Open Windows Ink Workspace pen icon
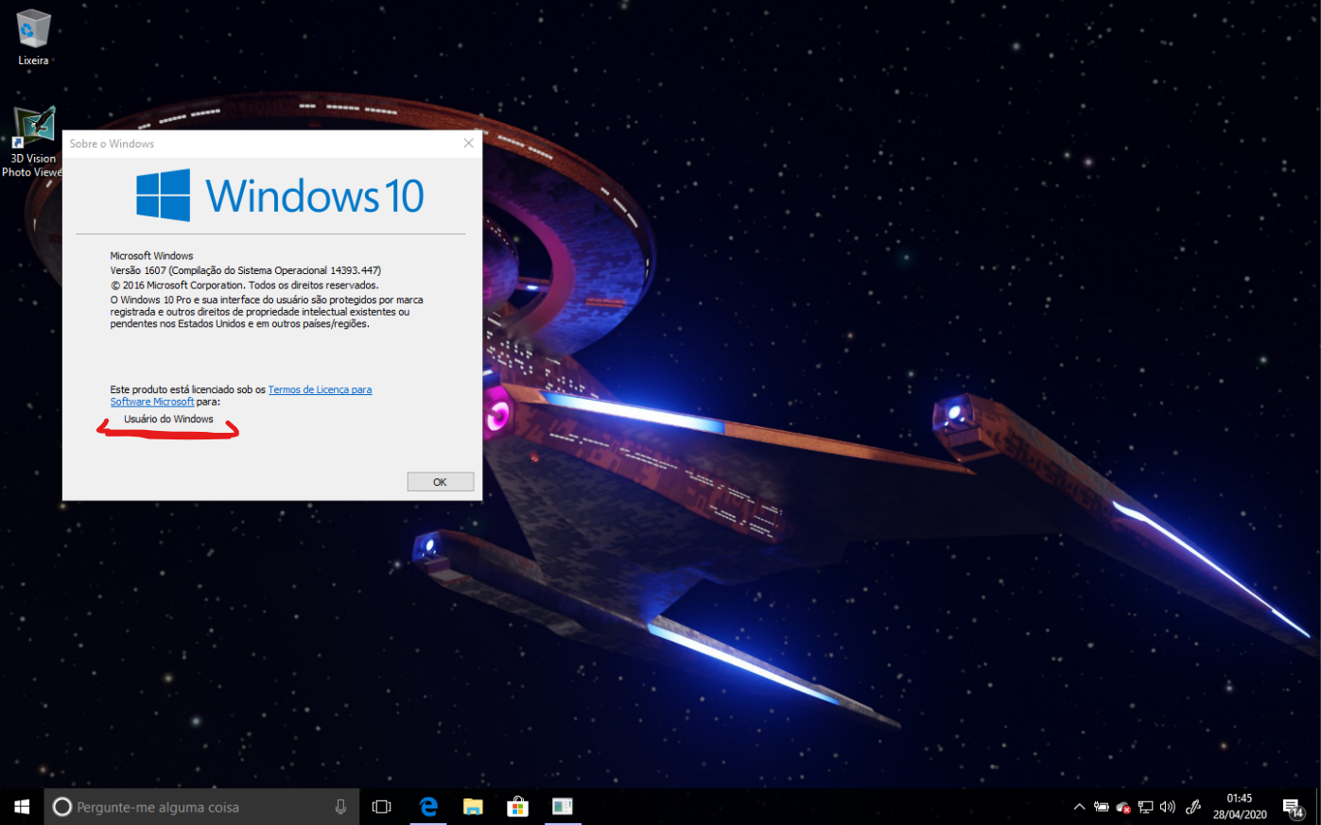The height and width of the screenshot is (825, 1321). (1193, 807)
